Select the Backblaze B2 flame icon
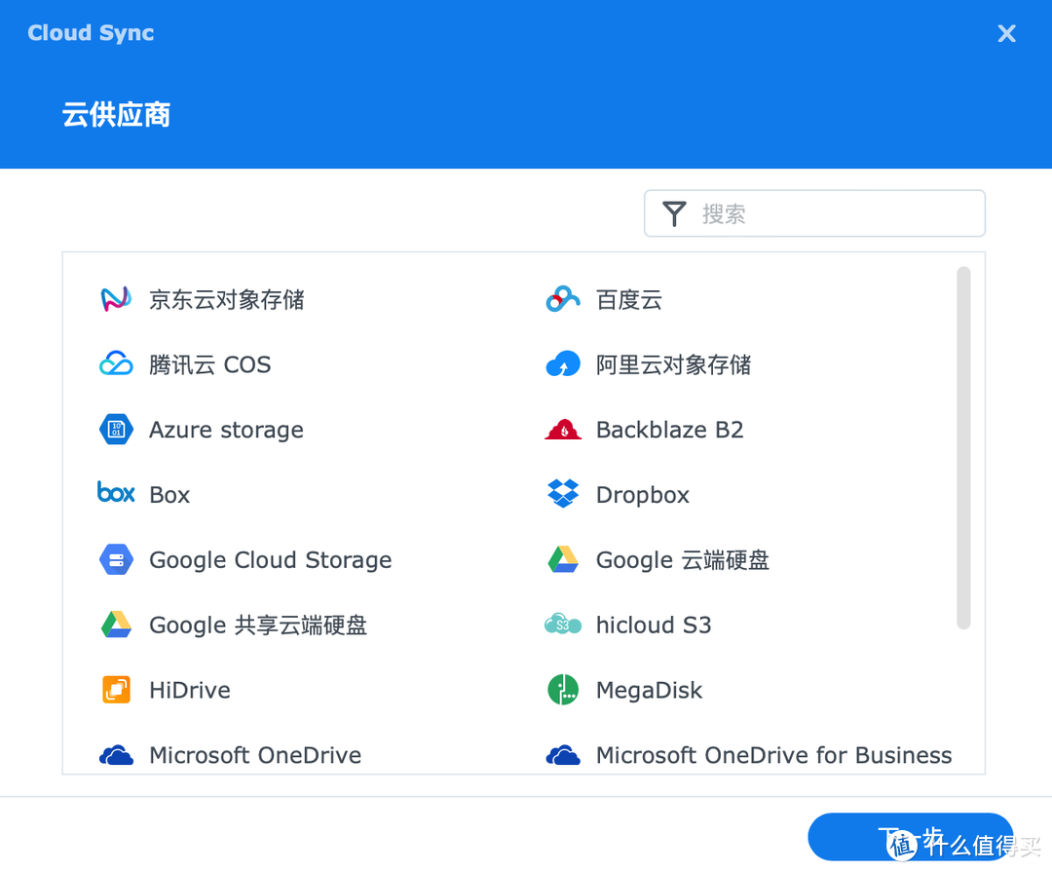The width and height of the screenshot is (1052, 872). [x=563, y=429]
